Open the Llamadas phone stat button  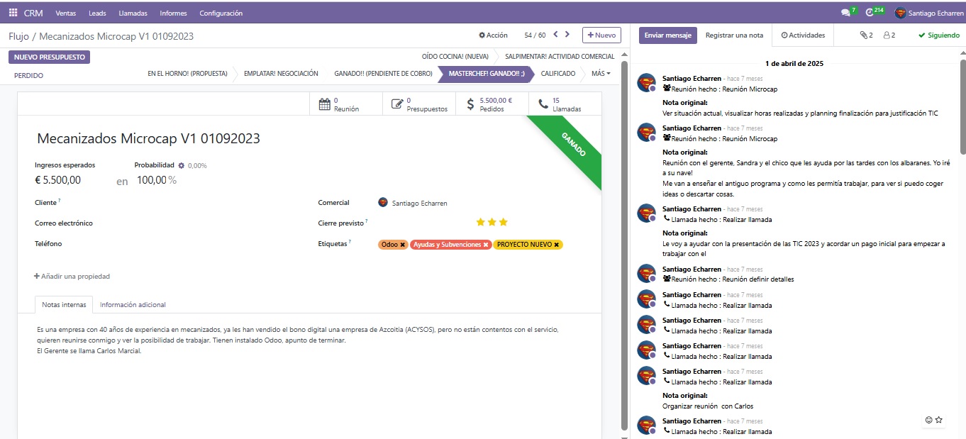click(x=559, y=104)
